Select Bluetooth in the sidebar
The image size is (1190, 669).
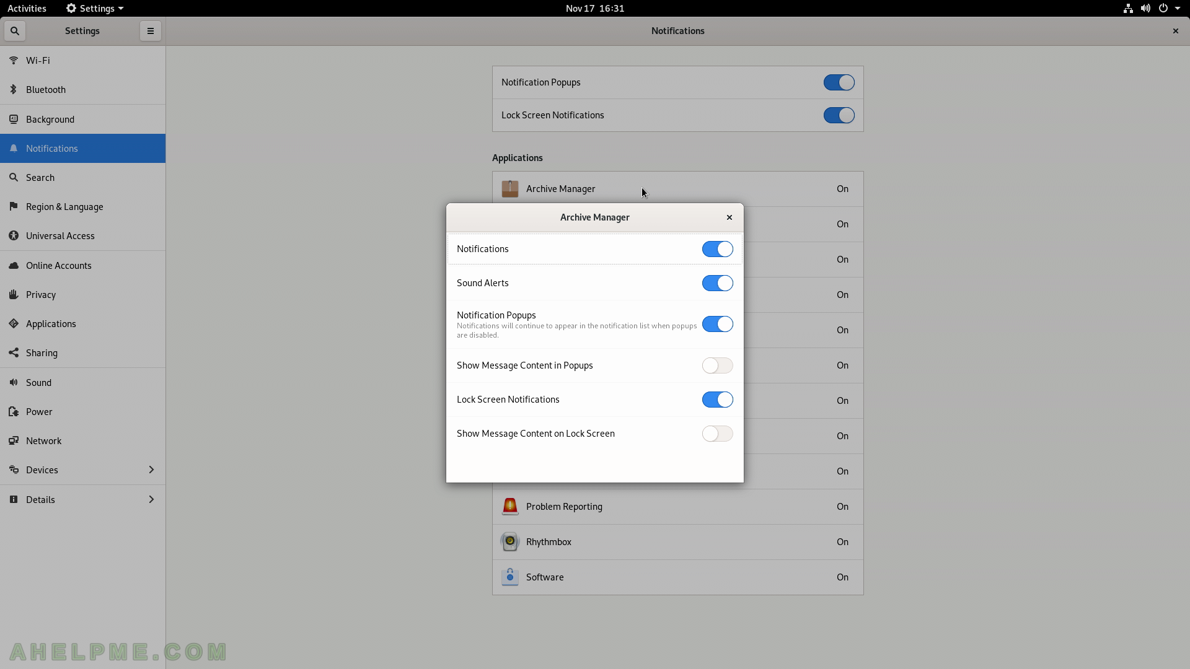point(83,89)
